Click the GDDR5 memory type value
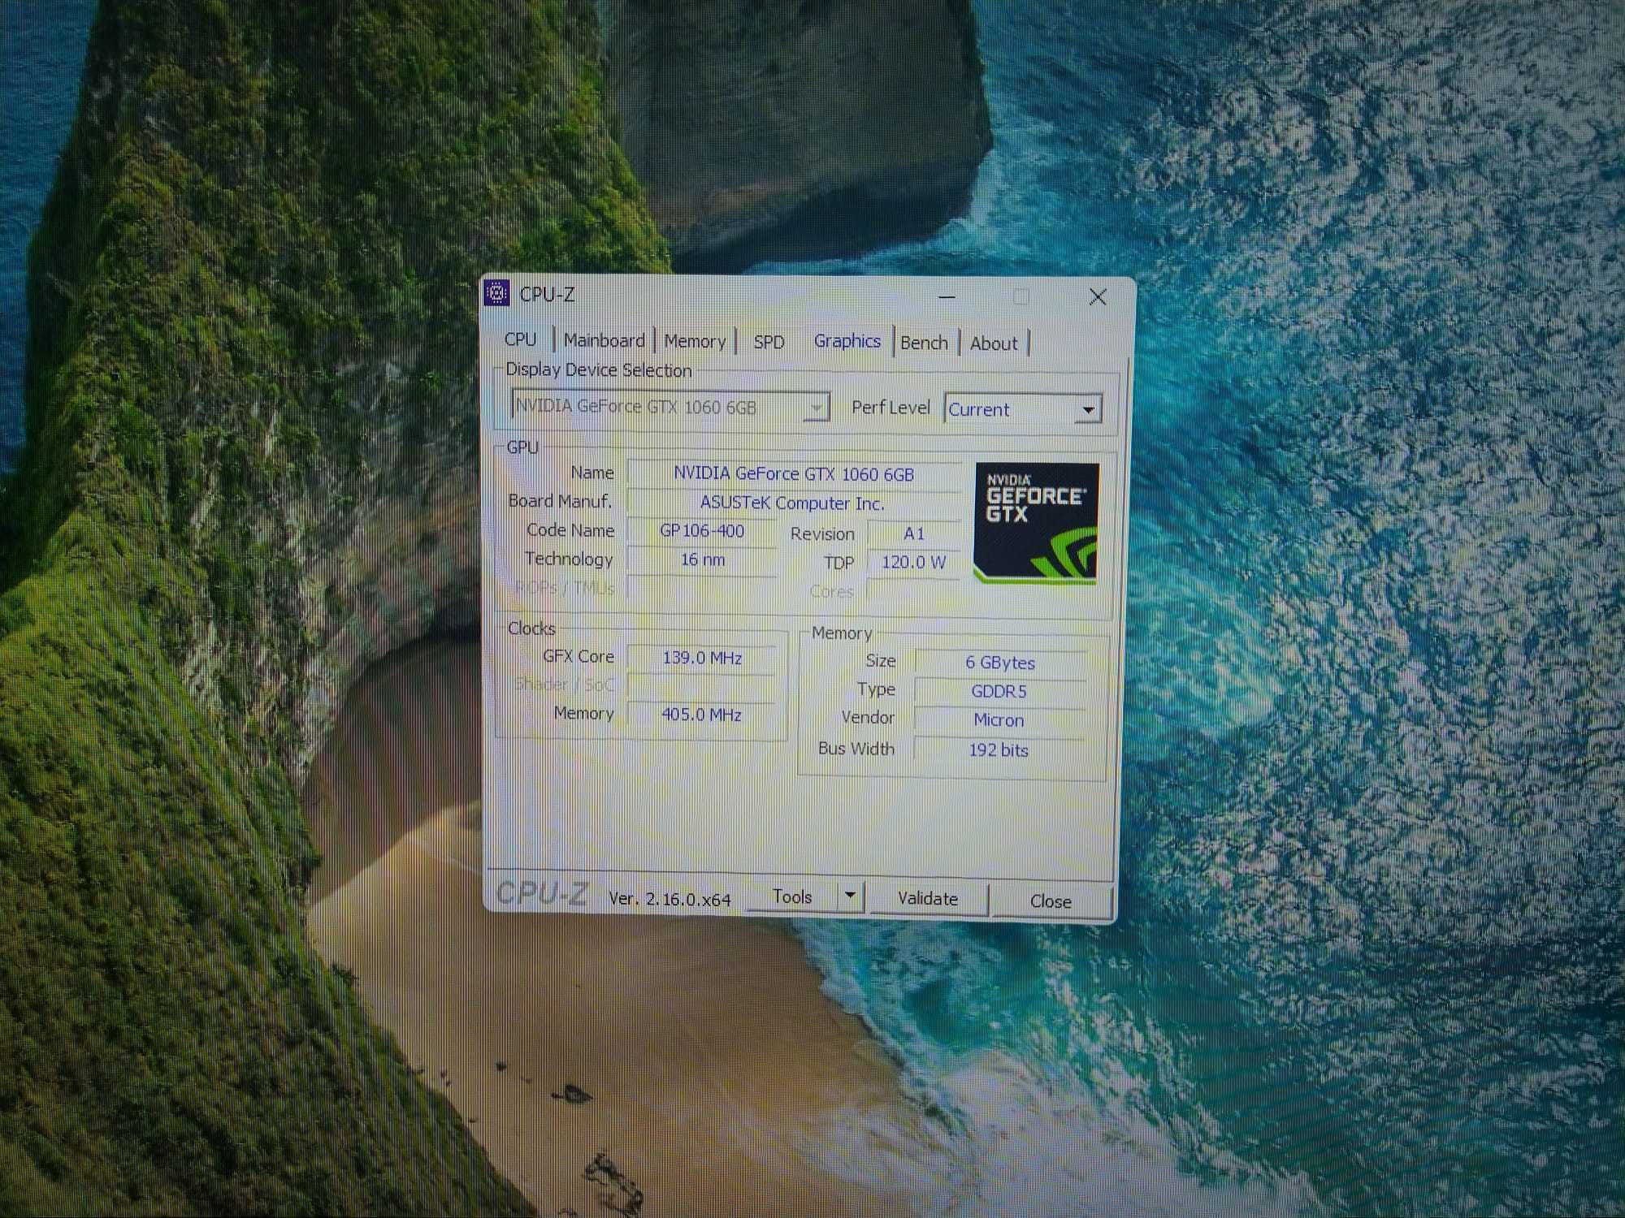The height and width of the screenshot is (1218, 1625). (999, 691)
